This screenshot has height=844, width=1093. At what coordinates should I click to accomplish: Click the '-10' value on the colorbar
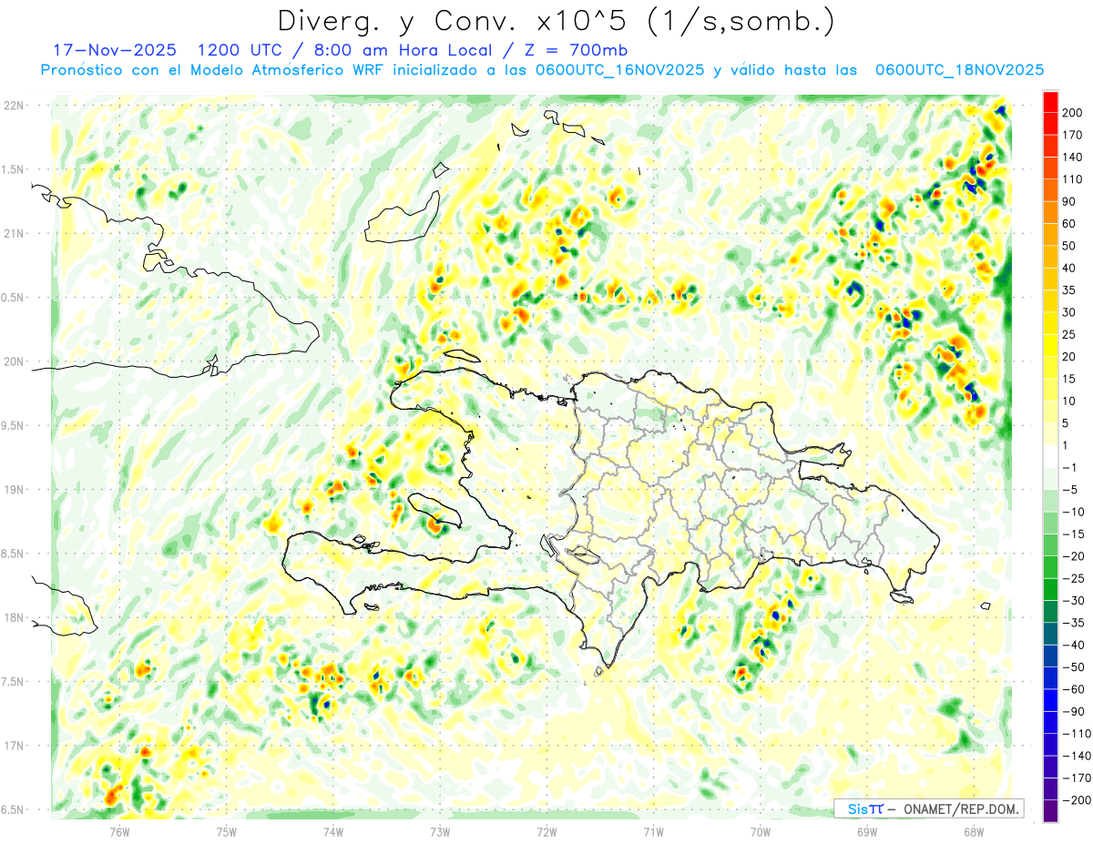click(x=1073, y=512)
